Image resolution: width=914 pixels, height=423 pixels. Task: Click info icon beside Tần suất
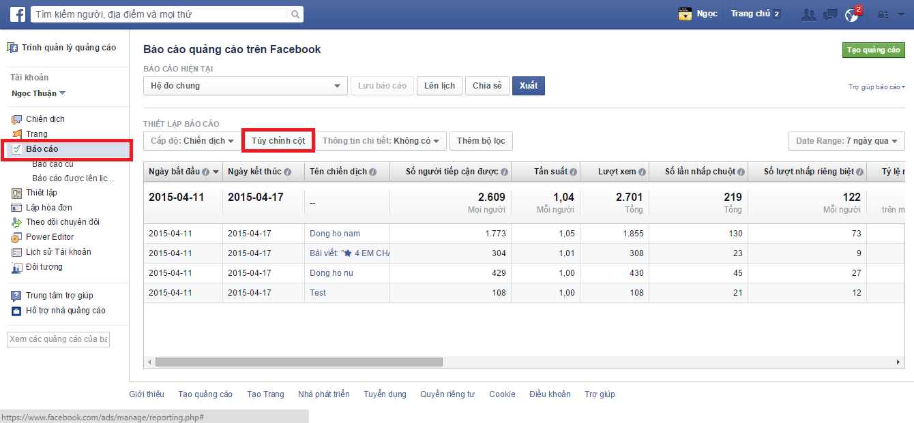573,172
